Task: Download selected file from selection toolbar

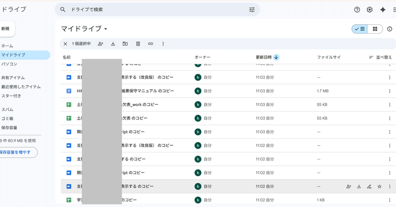Action: pos(113,44)
